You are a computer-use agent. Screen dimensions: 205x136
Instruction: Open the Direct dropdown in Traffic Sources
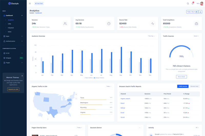[196, 36]
